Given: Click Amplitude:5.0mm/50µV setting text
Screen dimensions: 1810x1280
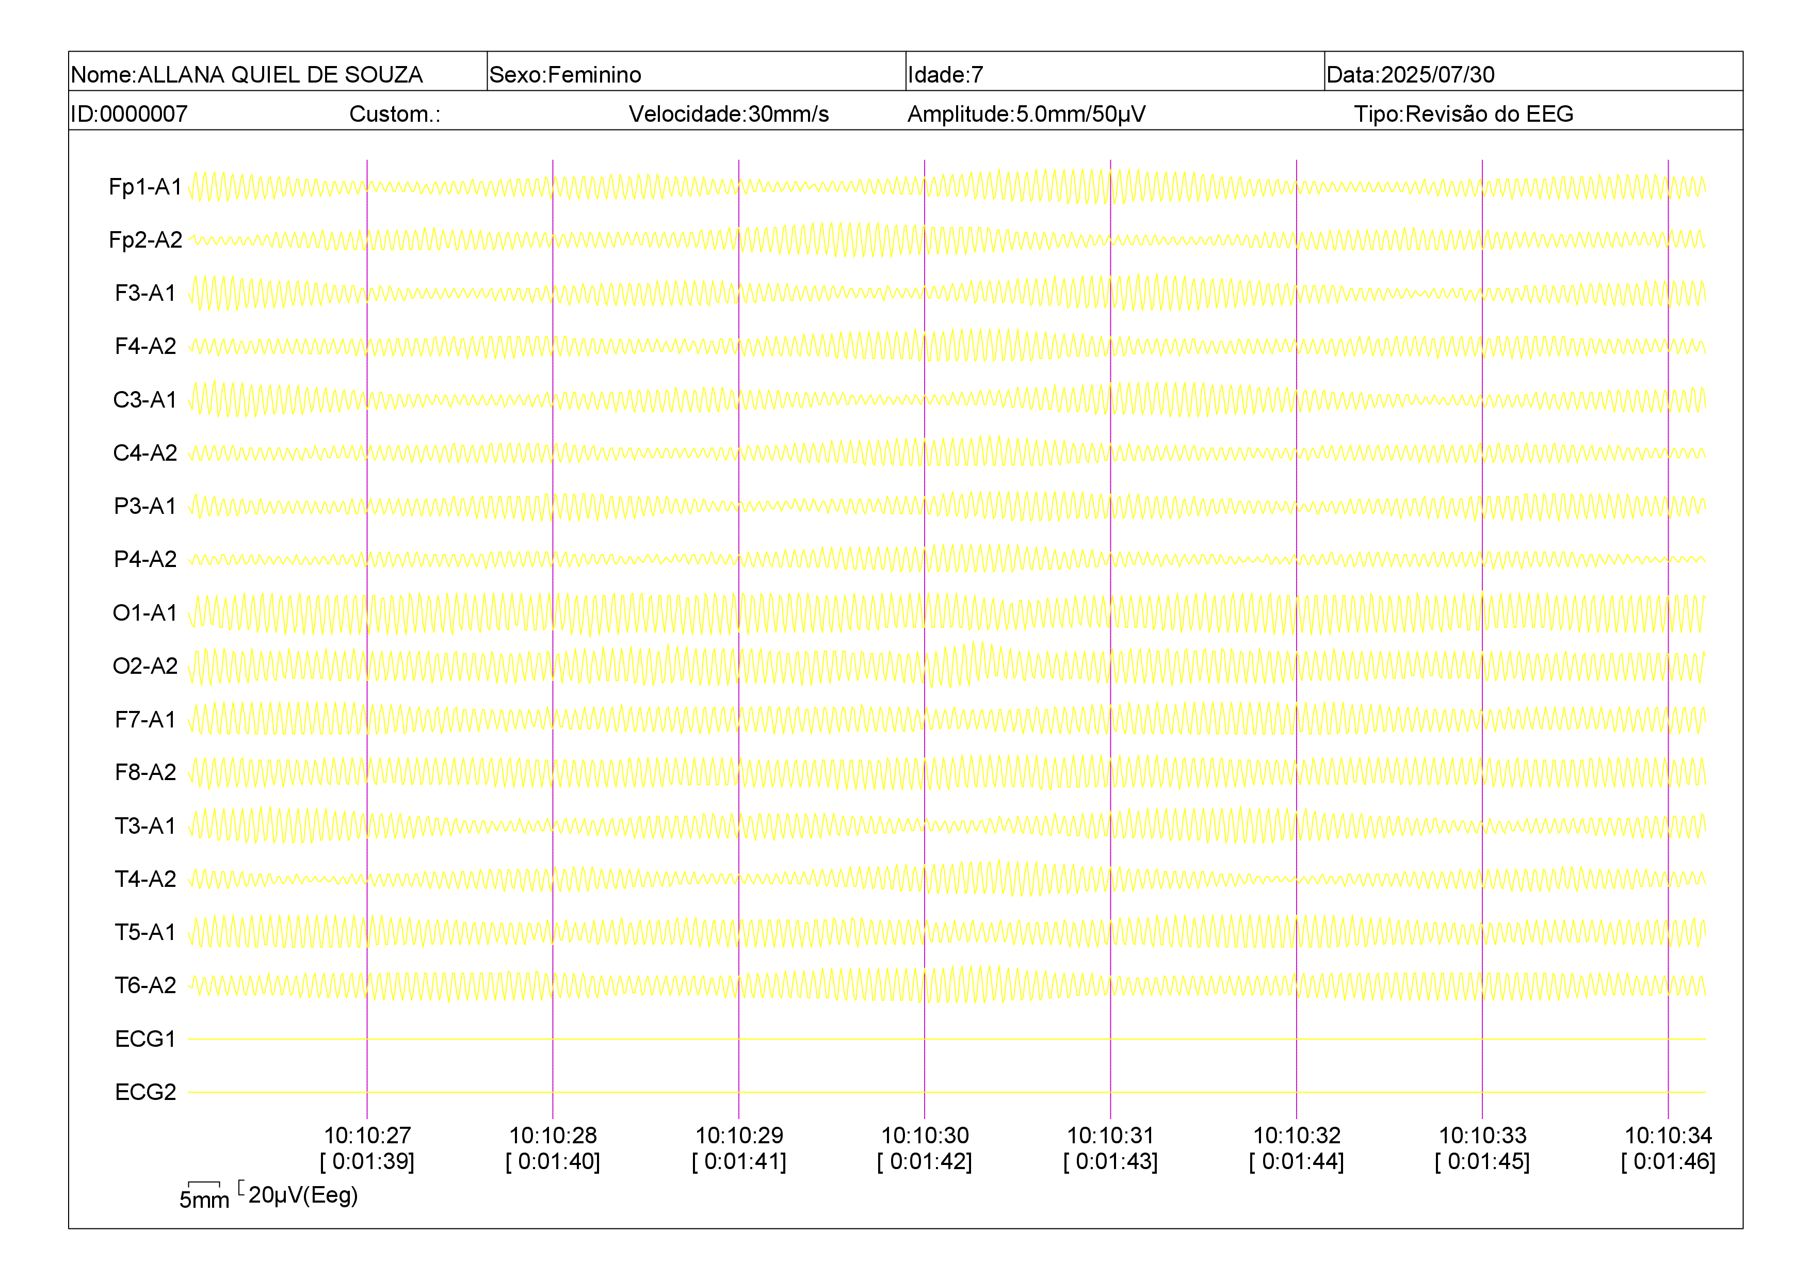Looking at the screenshot, I should click(1026, 115).
